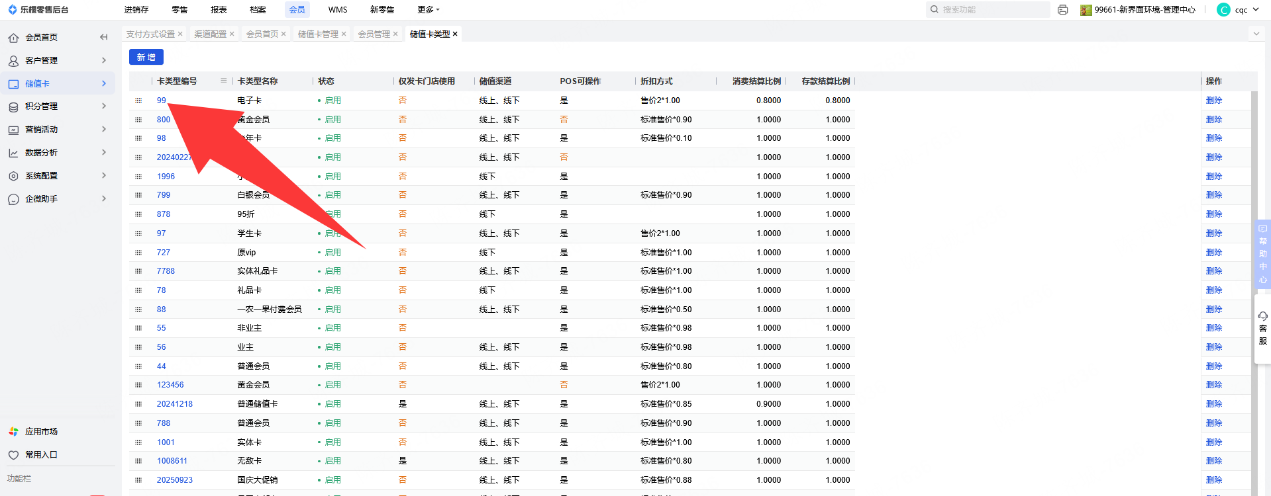Image resolution: width=1271 pixels, height=496 pixels.
Task: Click the 功能栏 label in the sidebar
Action: click(x=19, y=479)
